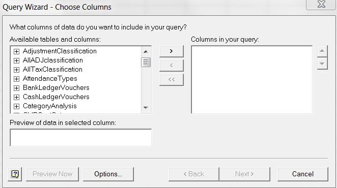The image size is (337, 188).
Task: Click the Preview Now button
Action: click(x=52, y=174)
